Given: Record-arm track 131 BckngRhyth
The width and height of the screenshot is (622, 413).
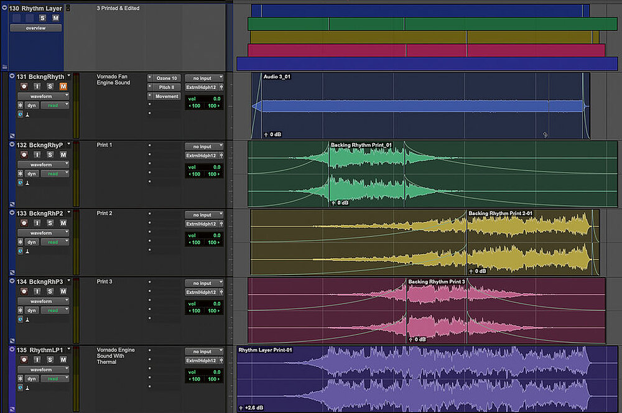Looking at the screenshot, I should pos(25,86).
